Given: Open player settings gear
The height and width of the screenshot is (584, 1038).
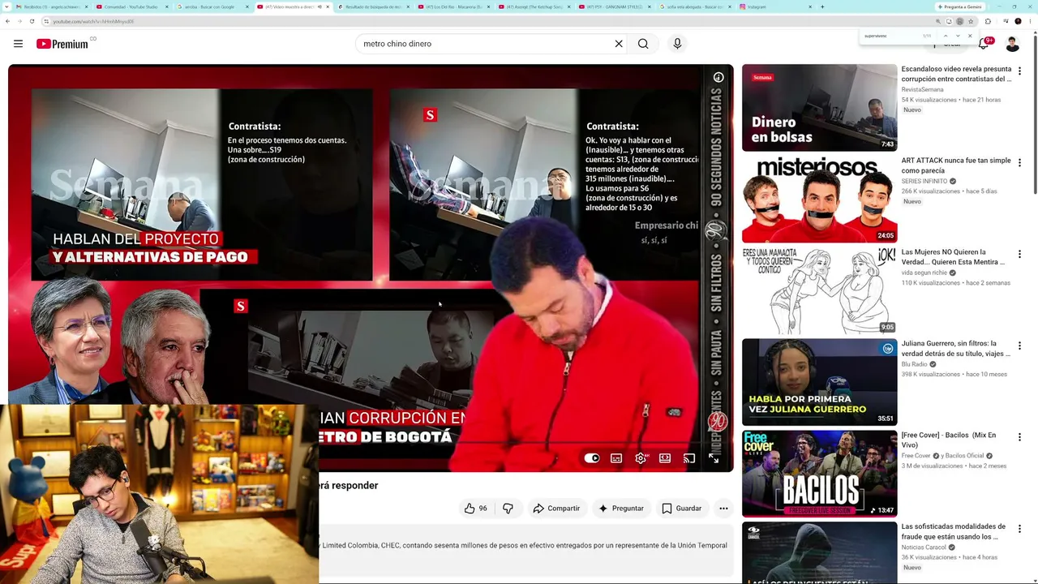Looking at the screenshot, I should tap(641, 458).
